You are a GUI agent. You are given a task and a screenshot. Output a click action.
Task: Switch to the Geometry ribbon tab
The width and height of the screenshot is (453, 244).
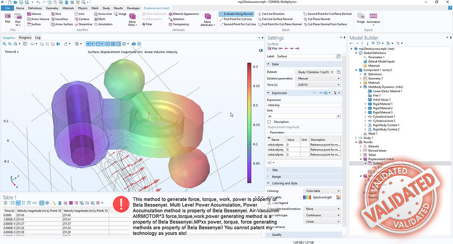click(52, 8)
